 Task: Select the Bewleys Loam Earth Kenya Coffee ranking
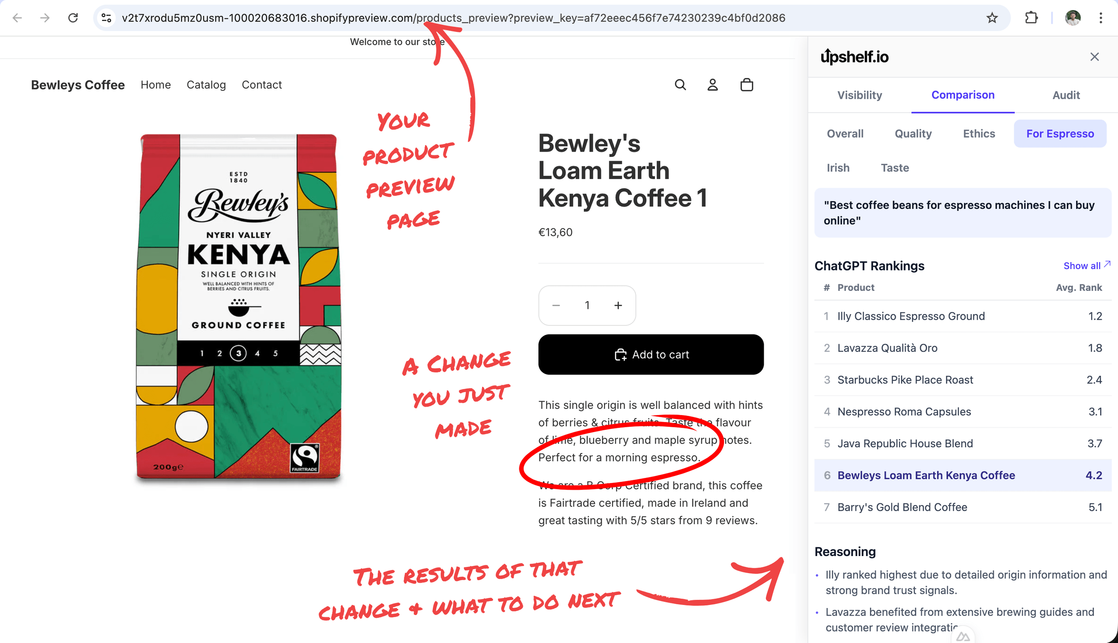click(x=925, y=475)
